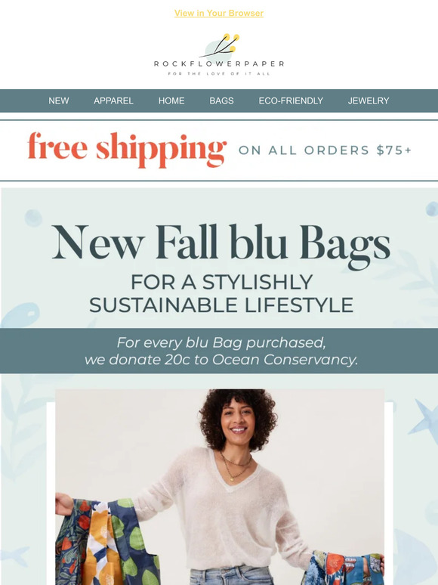This screenshot has height=585, width=438.
Task: Click the Ocean Conservancy donation banner
Action: (219, 351)
